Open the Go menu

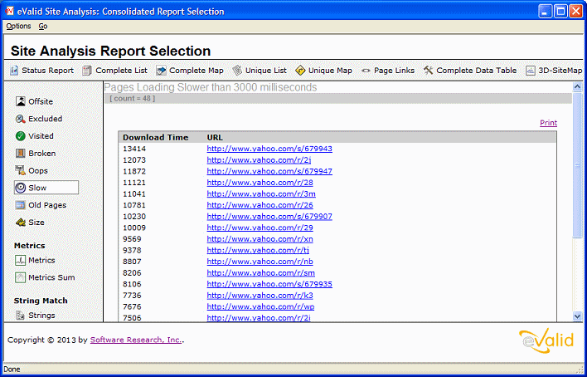point(43,27)
